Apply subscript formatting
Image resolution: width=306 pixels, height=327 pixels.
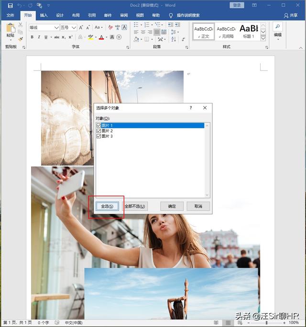point(64,37)
